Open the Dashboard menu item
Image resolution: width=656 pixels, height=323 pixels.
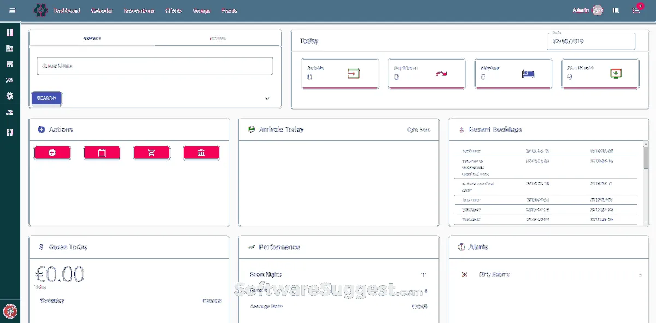pos(67,10)
